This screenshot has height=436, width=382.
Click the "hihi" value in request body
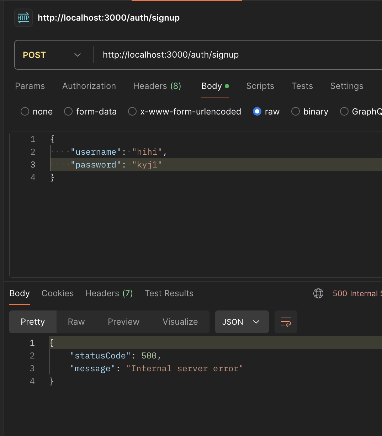tap(147, 152)
